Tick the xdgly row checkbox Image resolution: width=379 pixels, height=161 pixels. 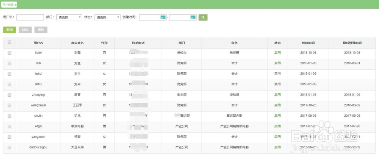pos(10,127)
